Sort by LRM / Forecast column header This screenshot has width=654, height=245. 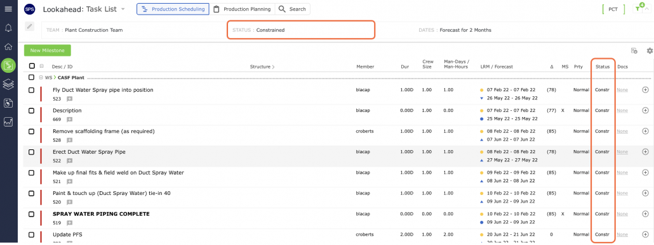pos(497,66)
